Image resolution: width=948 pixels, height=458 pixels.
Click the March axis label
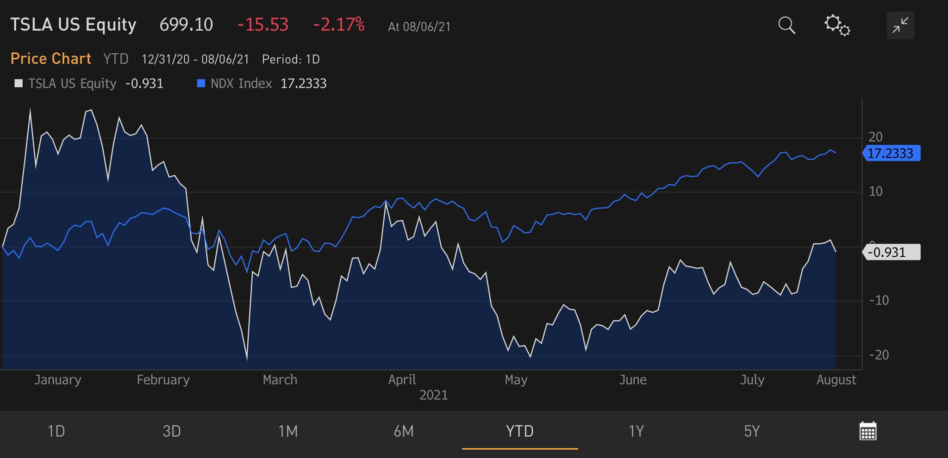pos(280,380)
